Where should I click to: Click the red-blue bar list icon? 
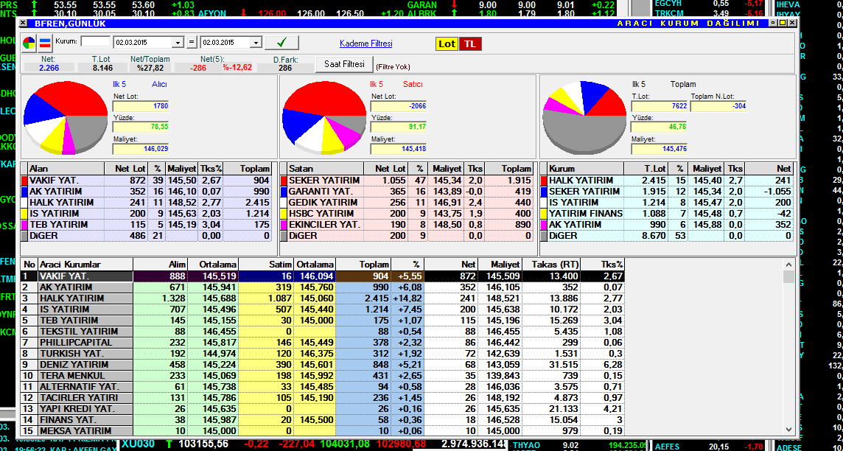click(x=44, y=42)
